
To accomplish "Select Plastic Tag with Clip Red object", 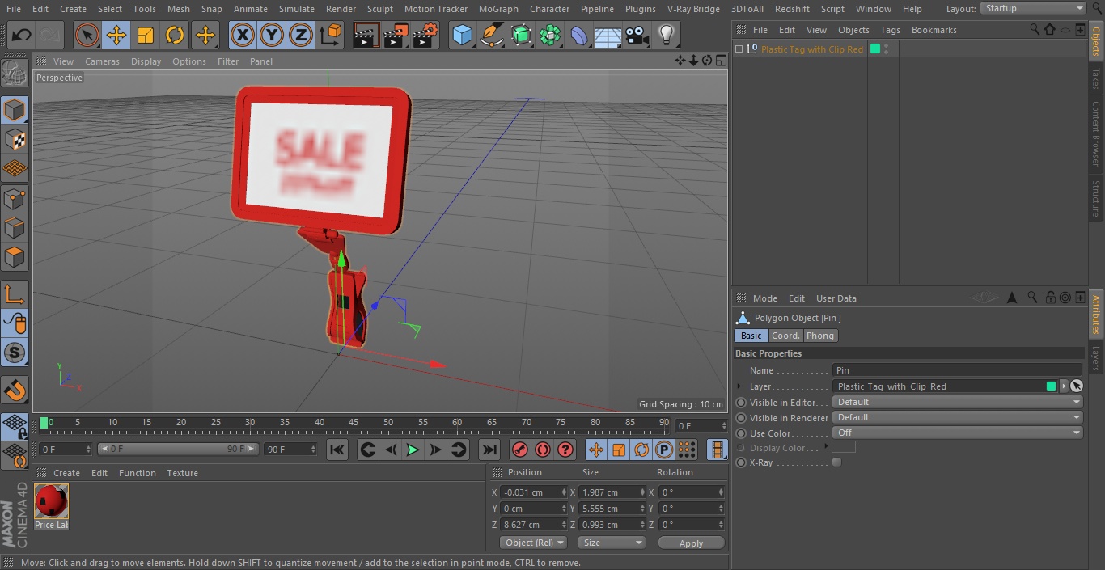I will (x=811, y=49).
